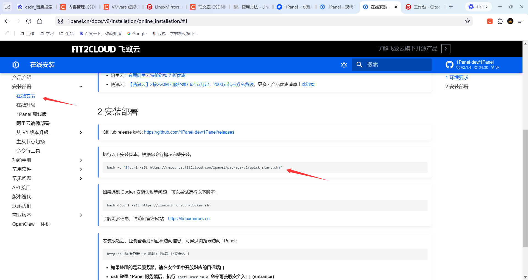Select 产品介绍 in the sidebar
The width and height of the screenshot is (528, 280).
coord(22,78)
